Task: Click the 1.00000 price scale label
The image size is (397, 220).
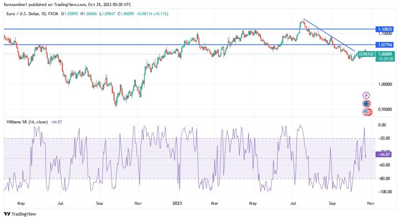Action: tap(384, 84)
